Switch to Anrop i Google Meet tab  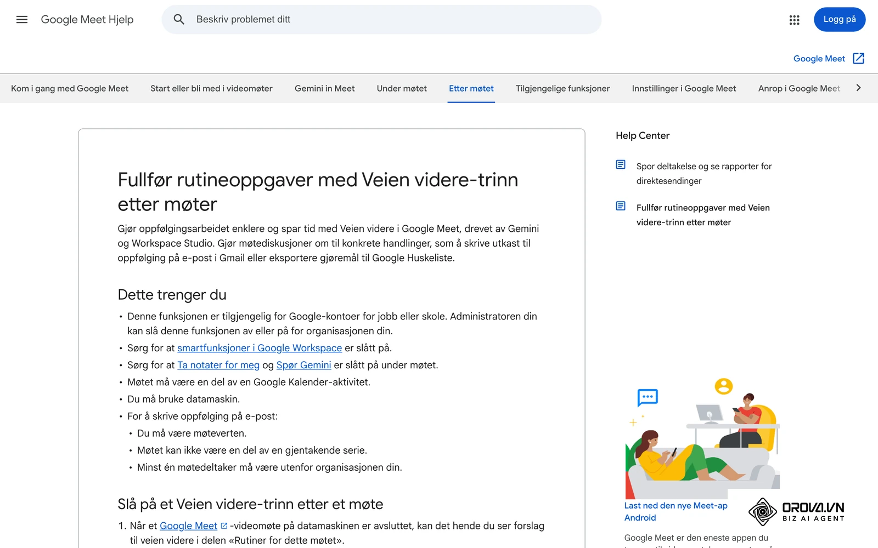799,88
